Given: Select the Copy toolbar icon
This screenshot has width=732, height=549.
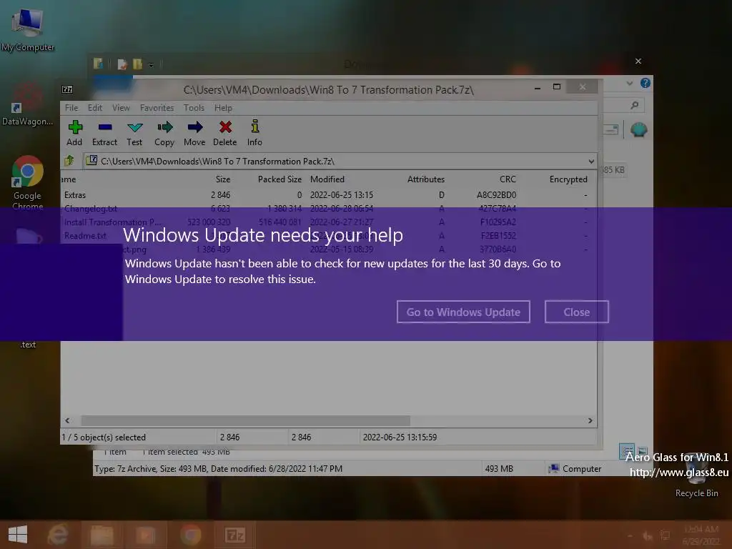Looking at the screenshot, I should [x=164, y=133].
